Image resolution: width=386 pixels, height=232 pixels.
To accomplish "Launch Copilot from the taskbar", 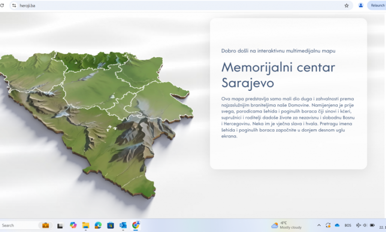I will click(73, 225).
